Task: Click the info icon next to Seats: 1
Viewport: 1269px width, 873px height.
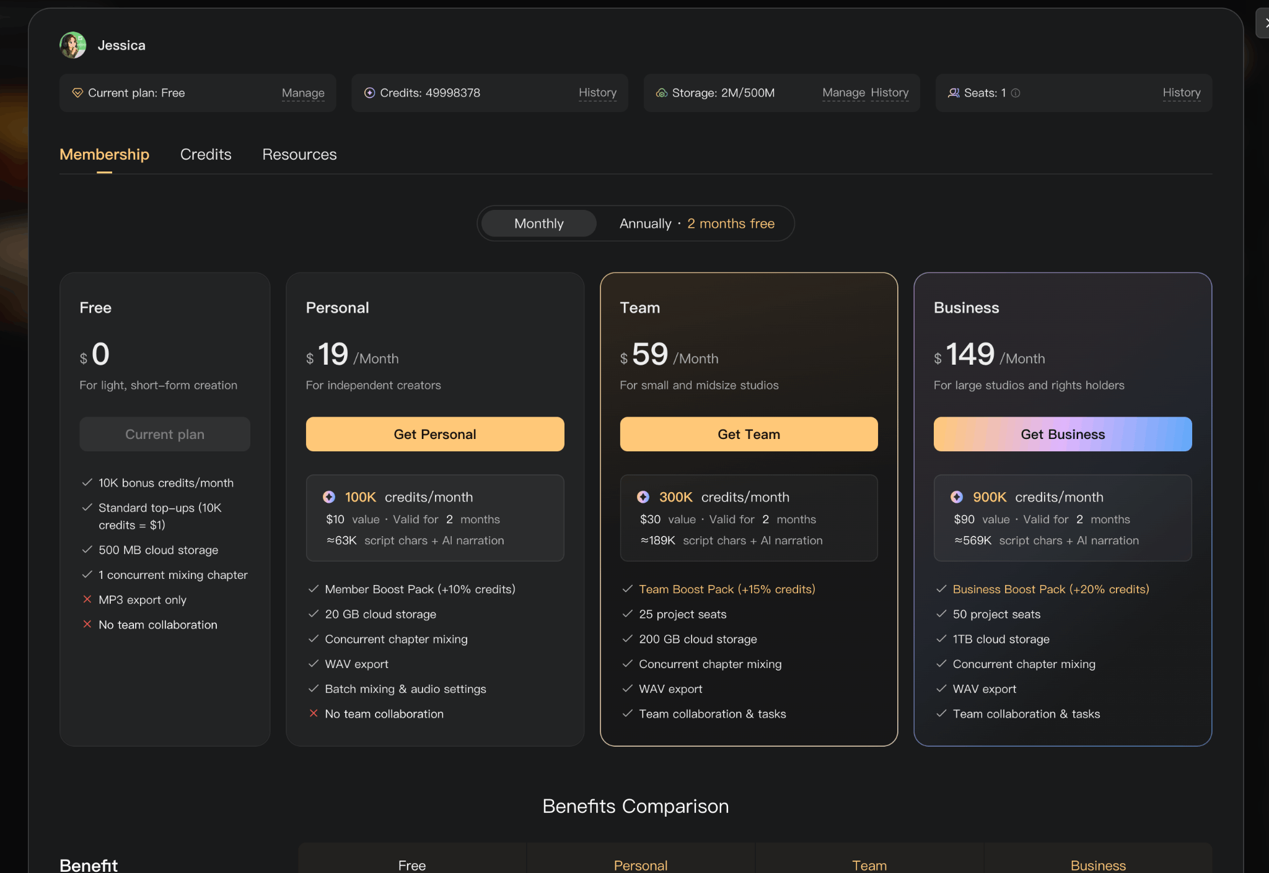Action: 1016,93
